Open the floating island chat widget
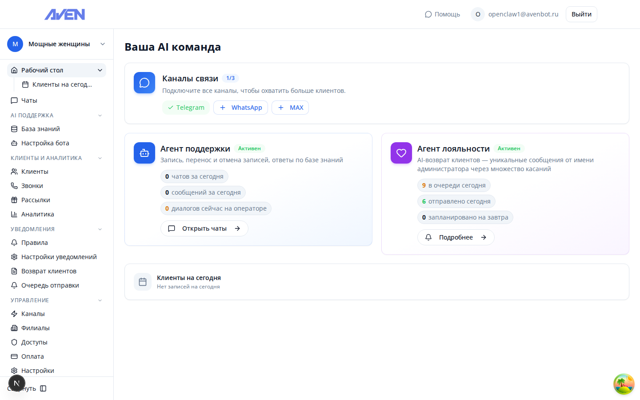Viewport: 640px width, 400px height. 624,384
